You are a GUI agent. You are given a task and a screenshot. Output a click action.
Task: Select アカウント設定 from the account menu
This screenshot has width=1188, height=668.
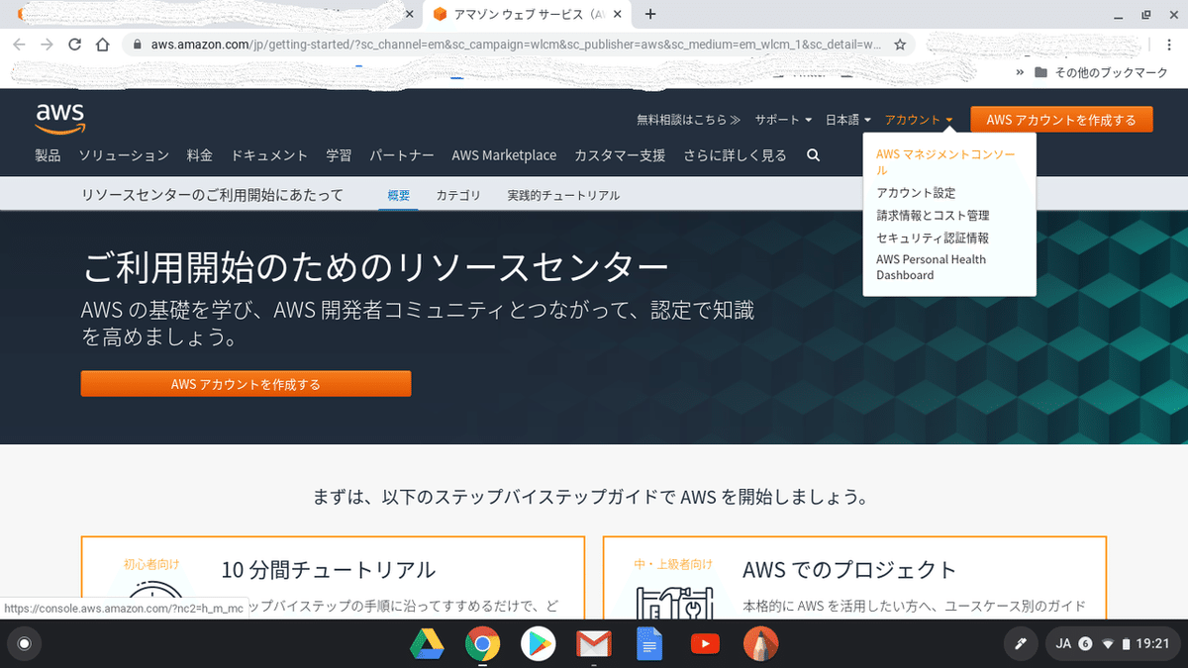pos(914,192)
